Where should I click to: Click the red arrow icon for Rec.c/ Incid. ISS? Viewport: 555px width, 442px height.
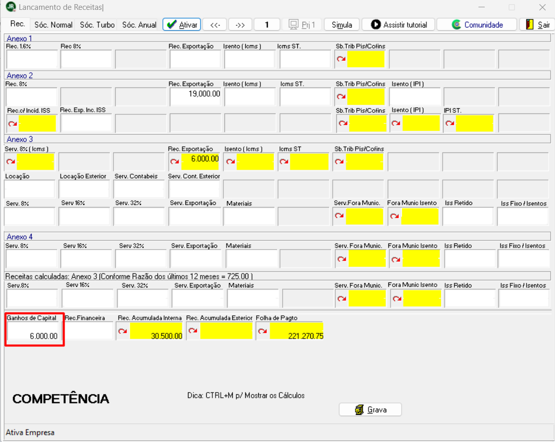pyautogui.click(x=12, y=123)
